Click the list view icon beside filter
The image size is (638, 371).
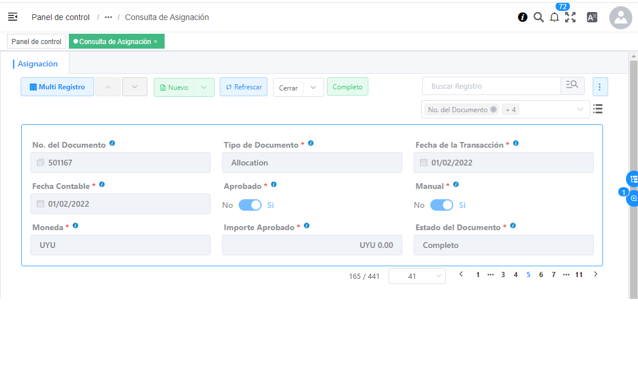(598, 109)
